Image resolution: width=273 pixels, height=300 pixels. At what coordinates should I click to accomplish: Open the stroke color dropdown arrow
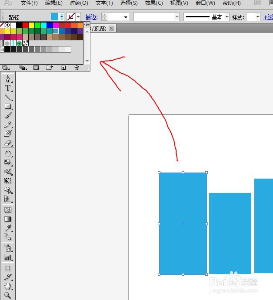point(78,17)
